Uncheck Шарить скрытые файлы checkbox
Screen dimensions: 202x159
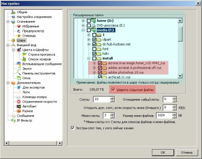pos(114,89)
